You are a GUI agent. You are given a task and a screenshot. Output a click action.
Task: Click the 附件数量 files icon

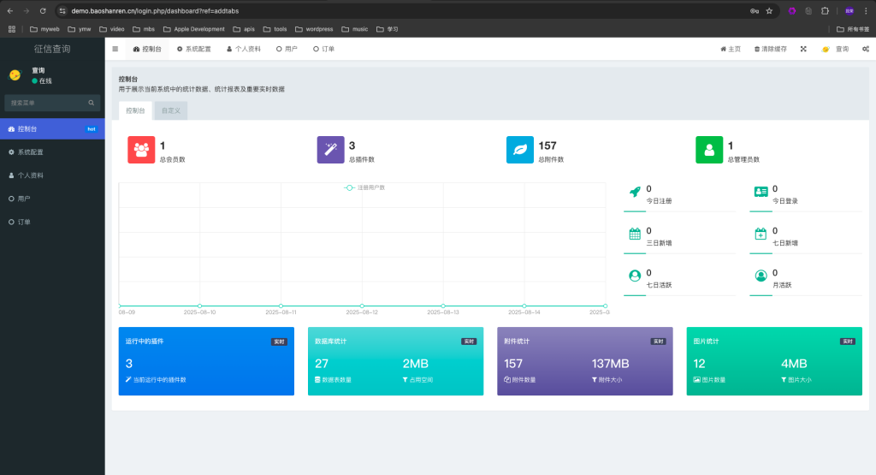coord(507,380)
